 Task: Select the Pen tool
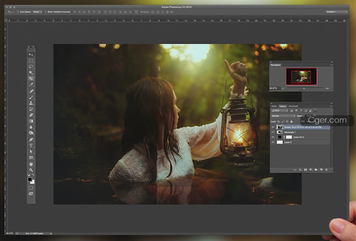31,139
